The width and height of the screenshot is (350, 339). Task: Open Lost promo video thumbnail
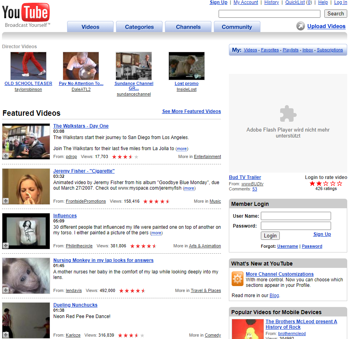pyautogui.click(x=187, y=66)
